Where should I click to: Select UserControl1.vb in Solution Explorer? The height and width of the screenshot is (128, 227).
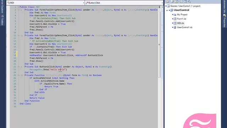[184, 27]
